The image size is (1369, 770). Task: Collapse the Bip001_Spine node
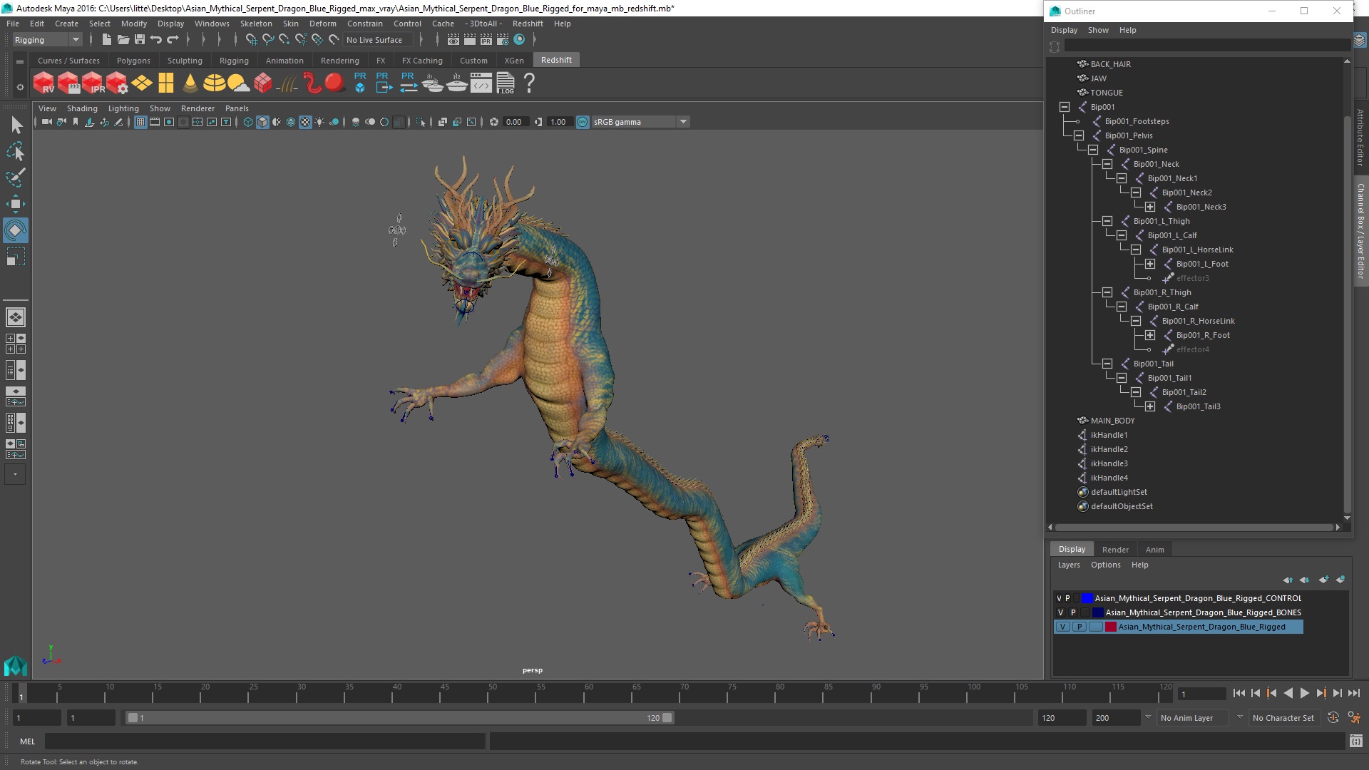tap(1093, 150)
